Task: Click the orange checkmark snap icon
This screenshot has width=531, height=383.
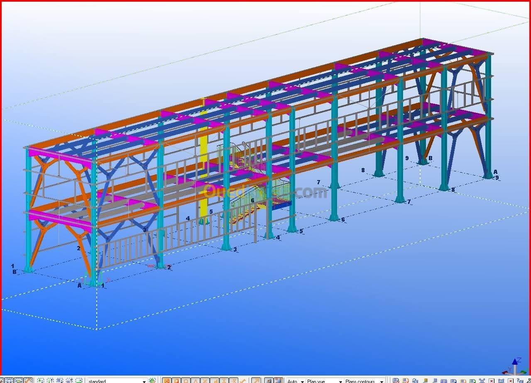Action: tap(242, 381)
